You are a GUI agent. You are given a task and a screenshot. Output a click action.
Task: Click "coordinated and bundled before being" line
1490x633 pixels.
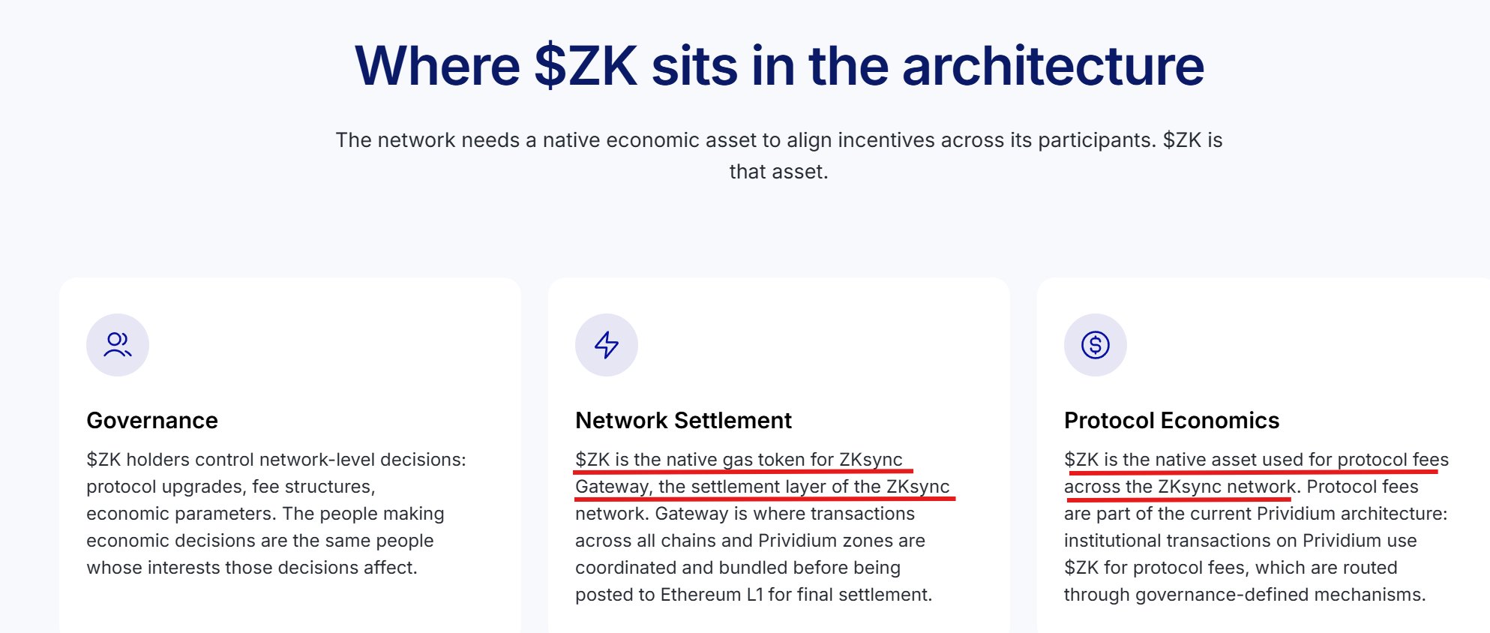pos(737,568)
